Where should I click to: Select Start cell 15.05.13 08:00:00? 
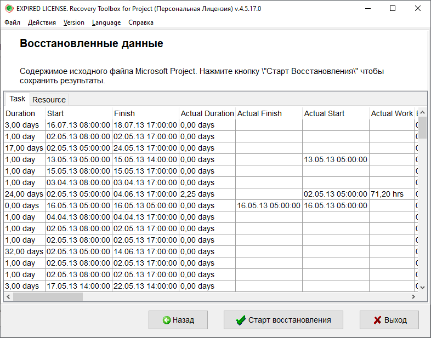click(x=78, y=171)
